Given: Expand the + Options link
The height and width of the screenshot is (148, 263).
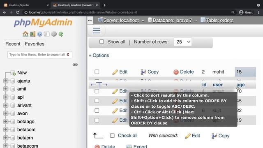Looking at the screenshot, I should 99,55.
